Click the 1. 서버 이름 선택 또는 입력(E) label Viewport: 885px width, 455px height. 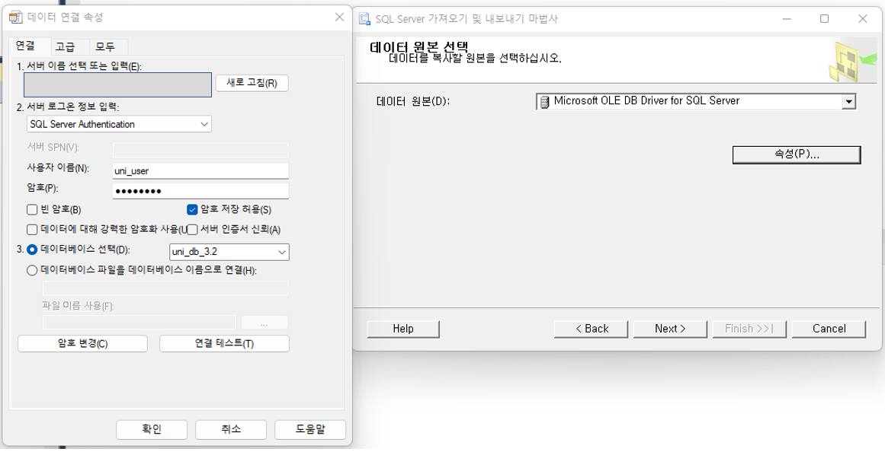click(79, 66)
